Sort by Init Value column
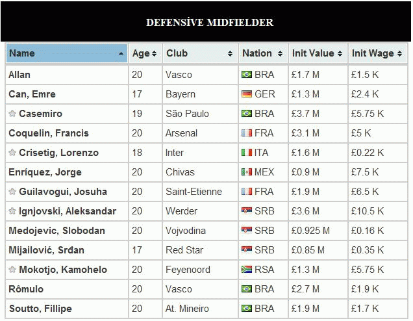Viewport: 413px width, 321px height. tap(318, 53)
